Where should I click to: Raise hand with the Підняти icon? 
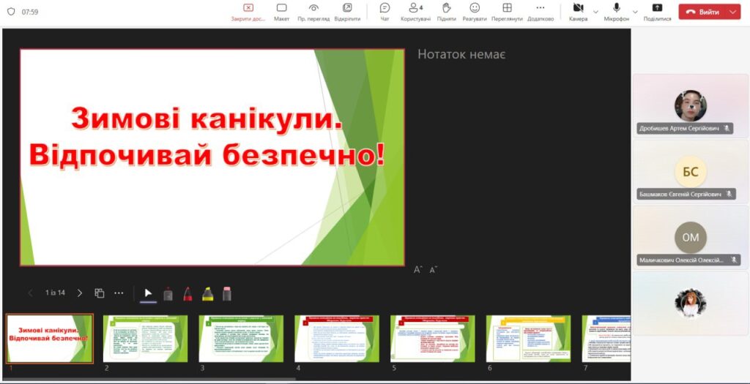[x=447, y=11]
